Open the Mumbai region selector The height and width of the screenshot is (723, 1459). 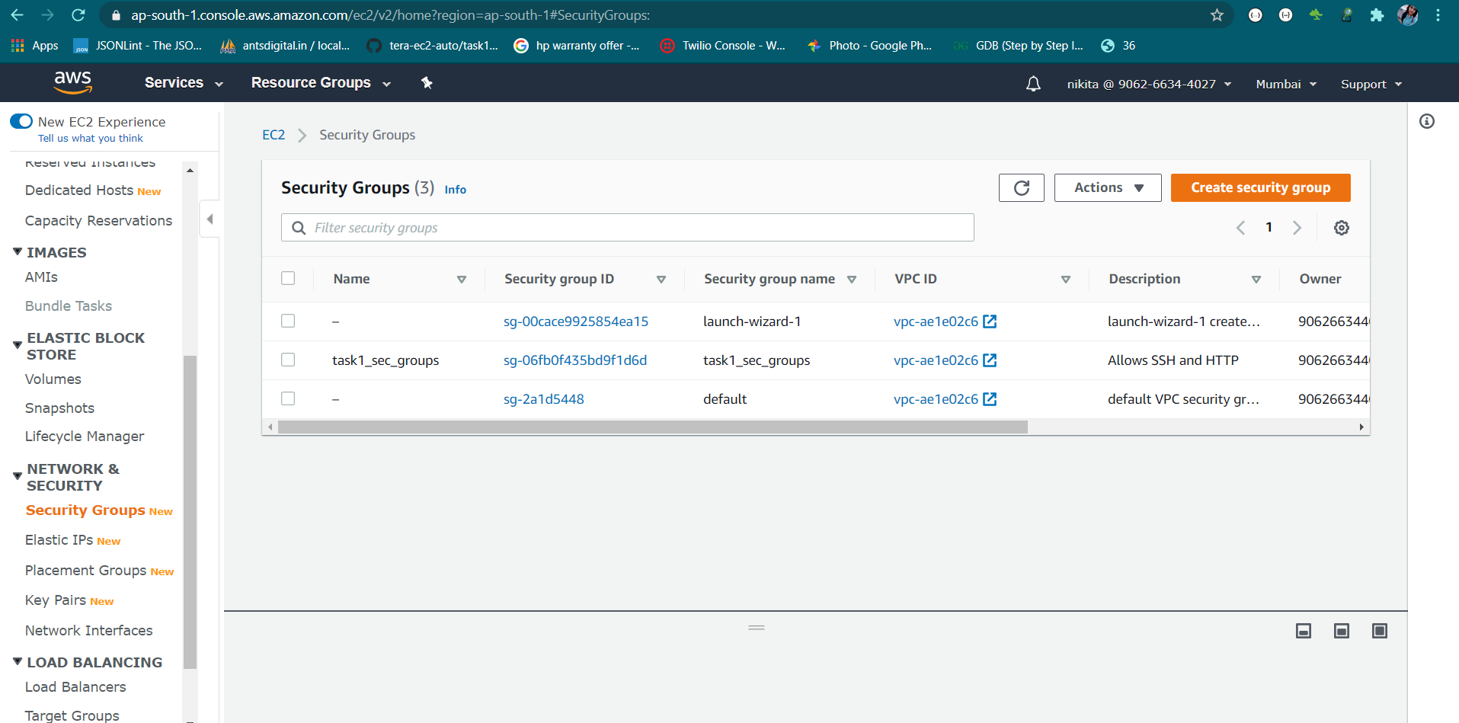pyautogui.click(x=1285, y=84)
